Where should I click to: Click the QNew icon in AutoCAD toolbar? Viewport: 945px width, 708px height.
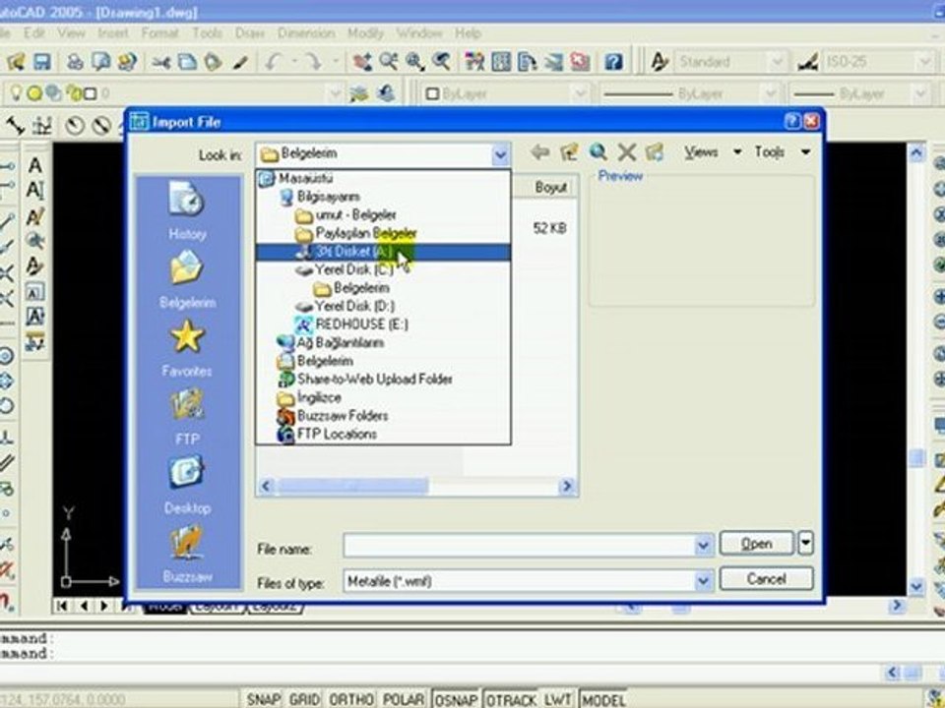(x=15, y=61)
